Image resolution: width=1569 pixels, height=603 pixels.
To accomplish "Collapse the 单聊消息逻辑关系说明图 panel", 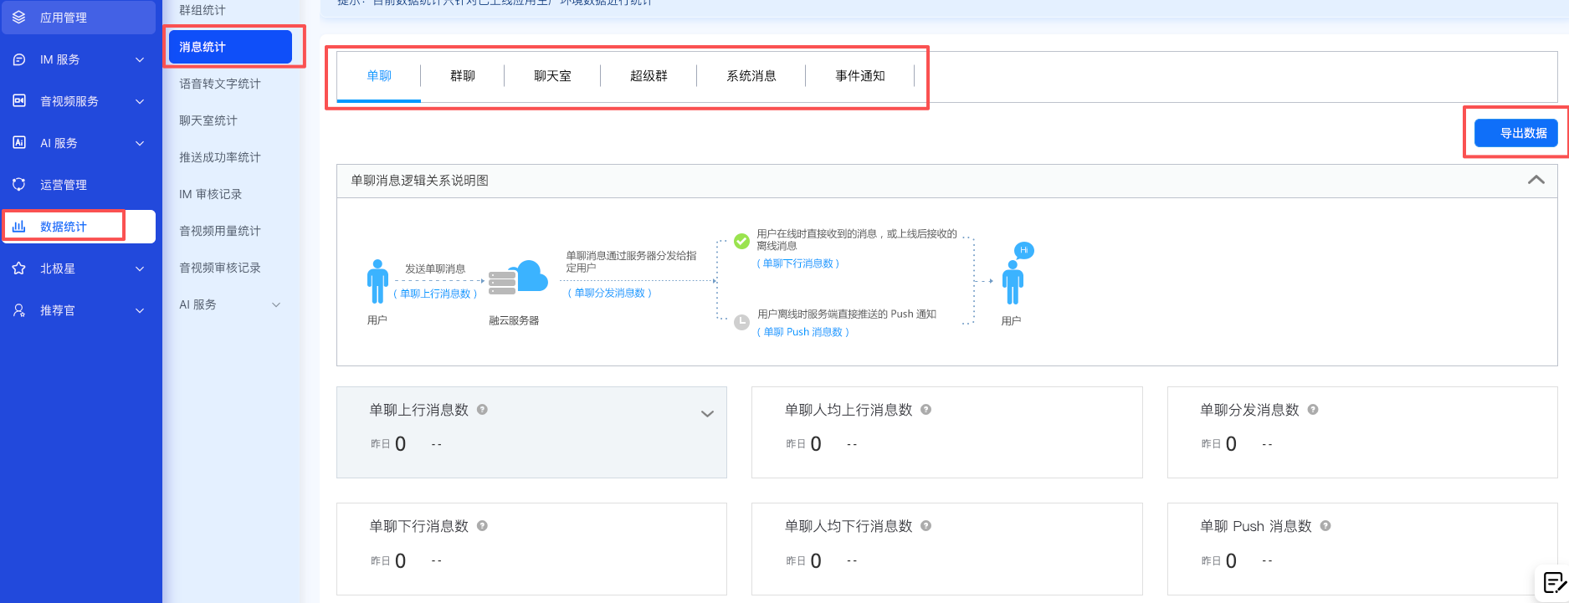I will click(1536, 180).
